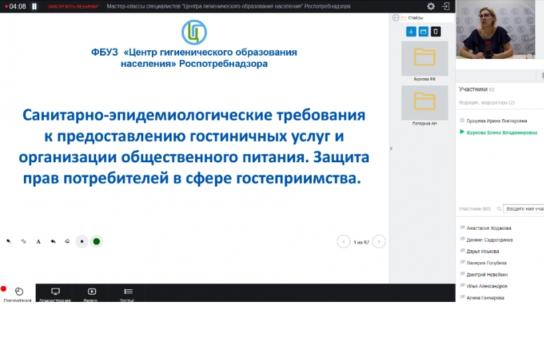Select participant Дмитрий Новойкин
This screenshot has height=339, width=544.
coord(487,275)
